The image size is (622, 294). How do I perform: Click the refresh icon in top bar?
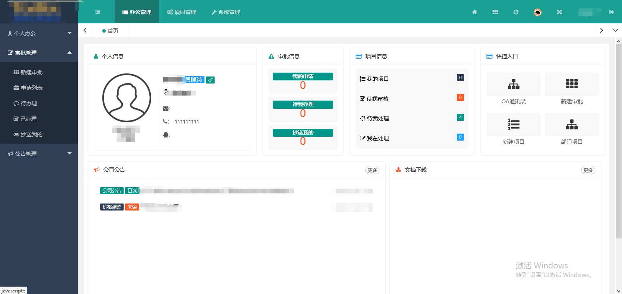[516, 12]
